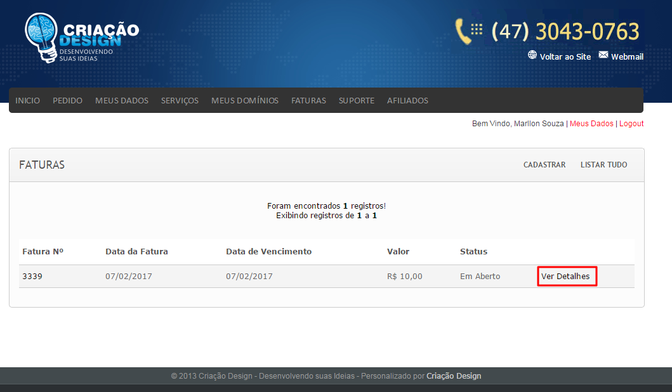Click the bold Criação Design footer link
672x392 pixels.
tap(454, 376)
